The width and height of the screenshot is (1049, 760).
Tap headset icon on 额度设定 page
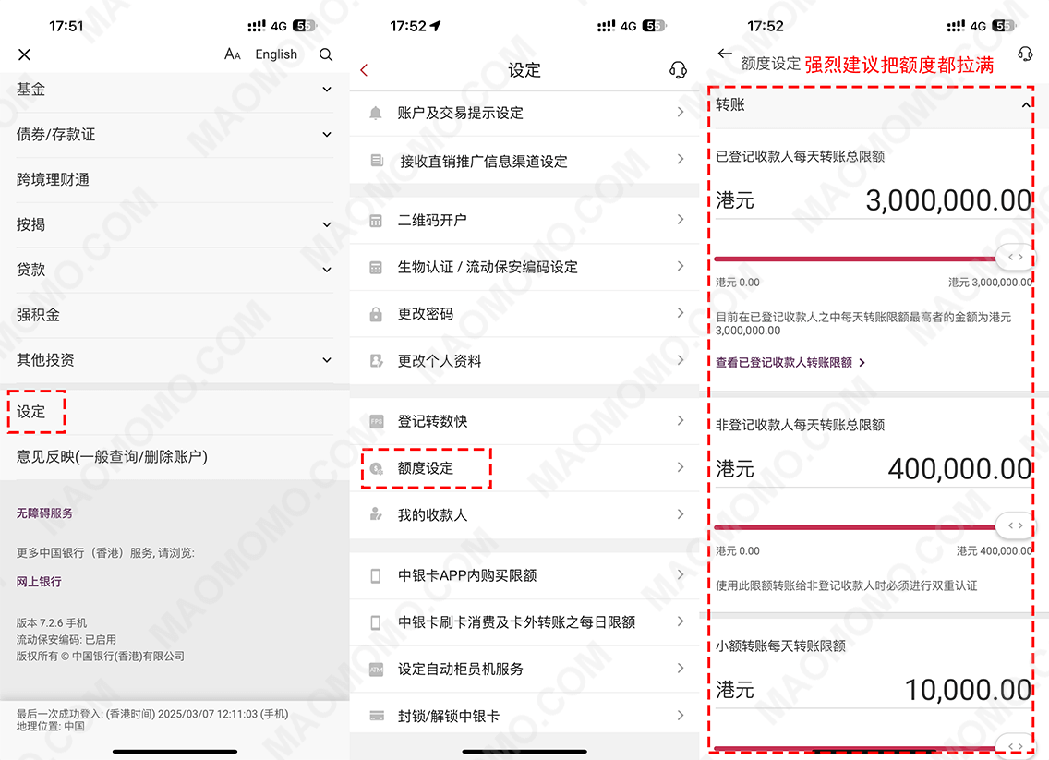pyautogui.click(x=1024, y=54)
